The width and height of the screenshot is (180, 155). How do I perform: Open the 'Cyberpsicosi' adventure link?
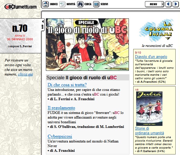60,136
